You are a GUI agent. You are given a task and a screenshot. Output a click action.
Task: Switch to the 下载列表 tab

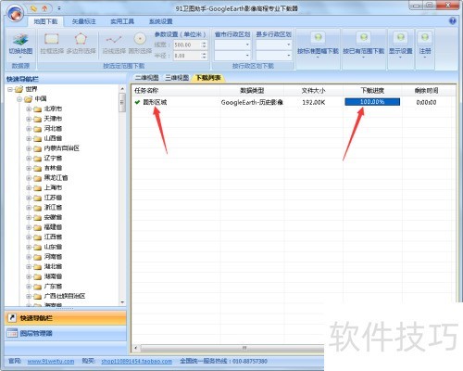(208, 78)
